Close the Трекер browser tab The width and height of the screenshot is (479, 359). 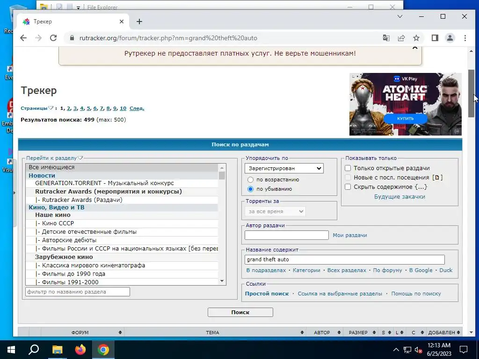click(122, 22)
